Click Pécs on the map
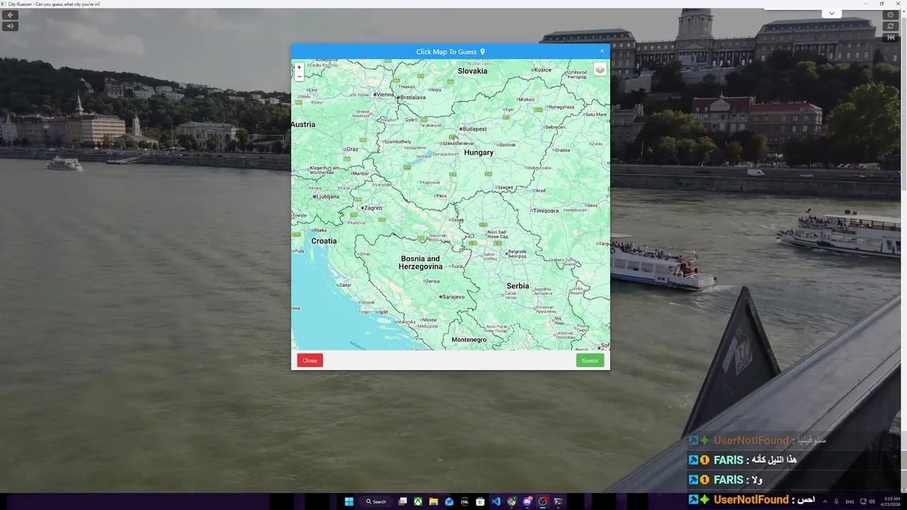907x510 pixels. point(441,195)
